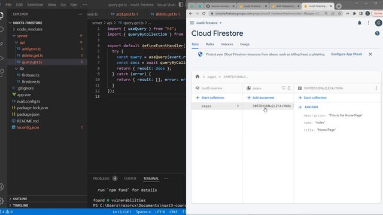The image size is (383, 215).
Task: Open the Run menu
Action: click(x=74, y=5)
